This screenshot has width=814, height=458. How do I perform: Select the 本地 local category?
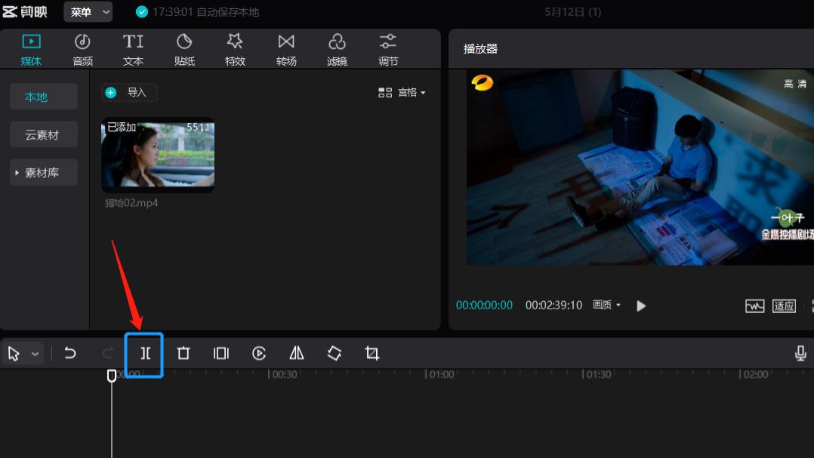pyautogui.click(x=44, y=97)
